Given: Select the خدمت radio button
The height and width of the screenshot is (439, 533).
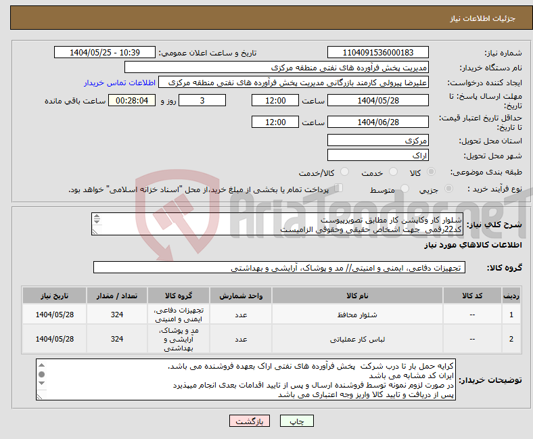Looking at the screenshot, I should [393, 172].
